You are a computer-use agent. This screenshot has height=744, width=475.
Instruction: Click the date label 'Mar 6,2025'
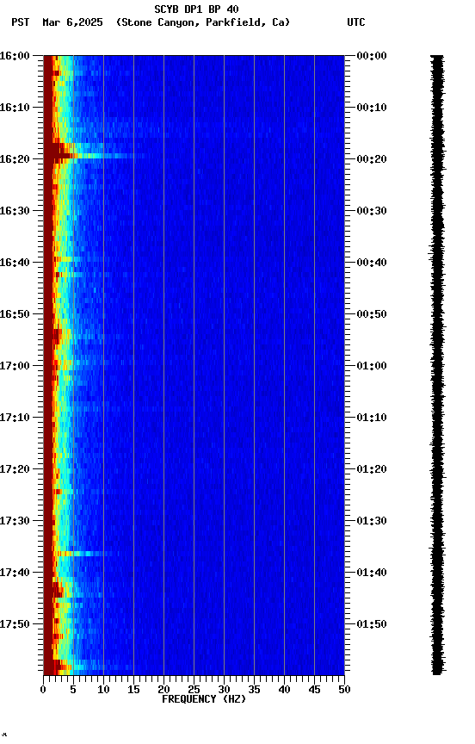(x=72, y=22)
